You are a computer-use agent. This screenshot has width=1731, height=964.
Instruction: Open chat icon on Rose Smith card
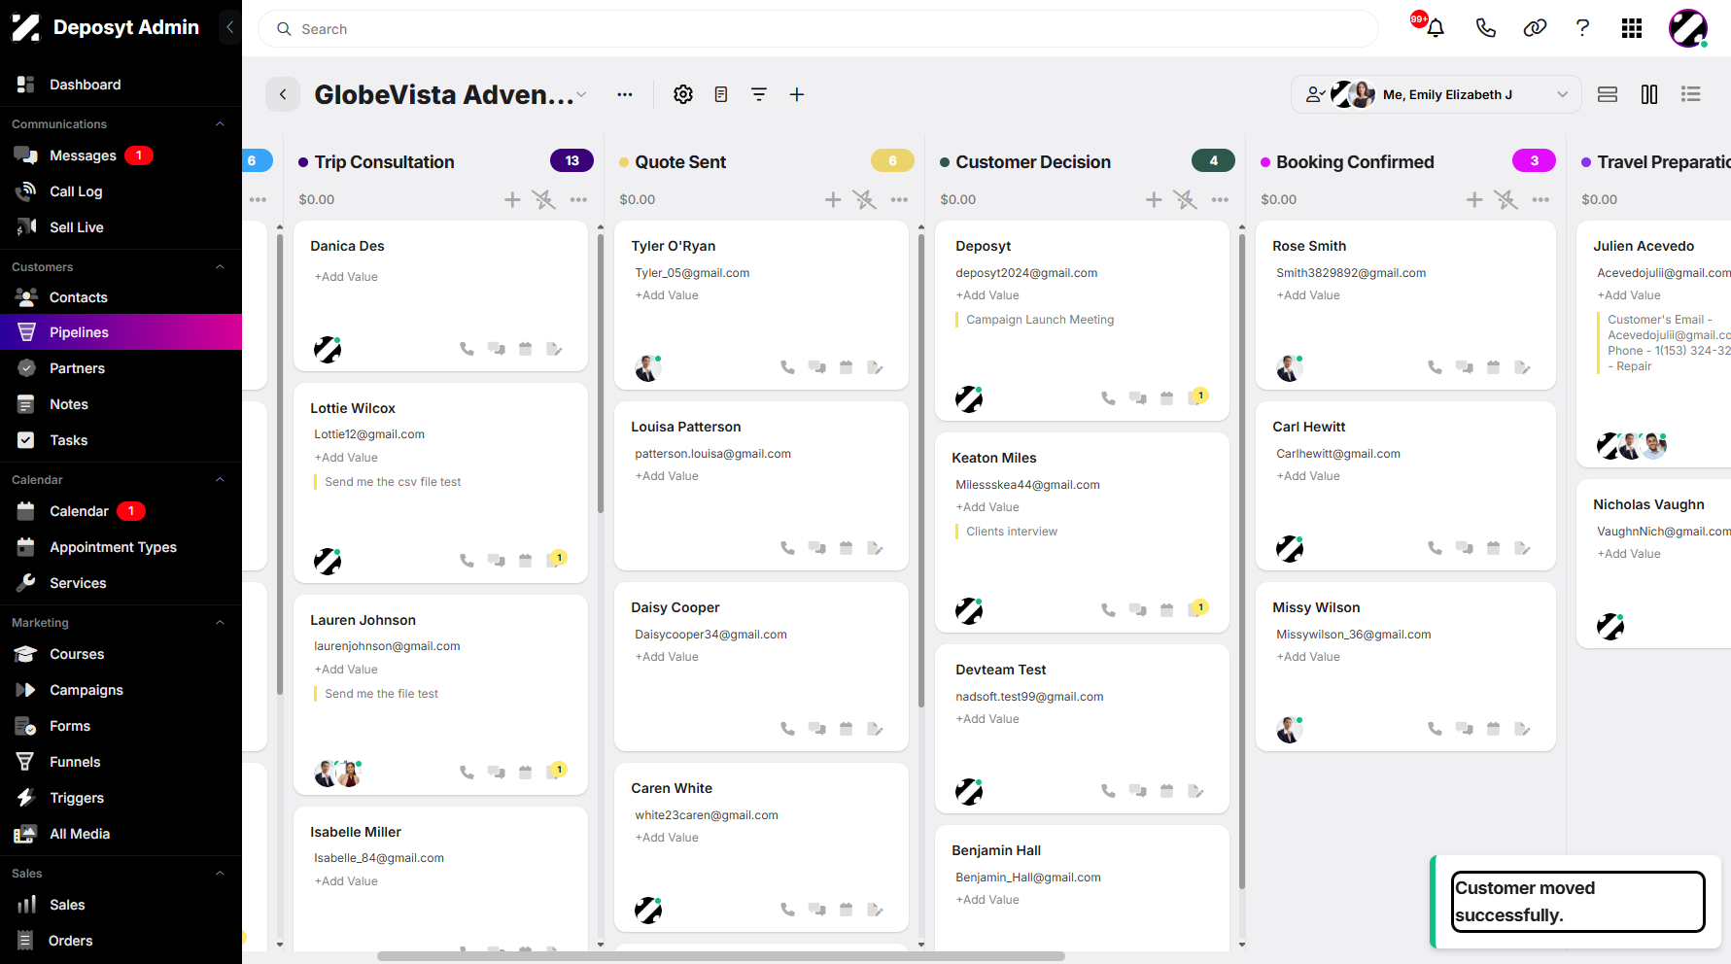pos(1464,367)
